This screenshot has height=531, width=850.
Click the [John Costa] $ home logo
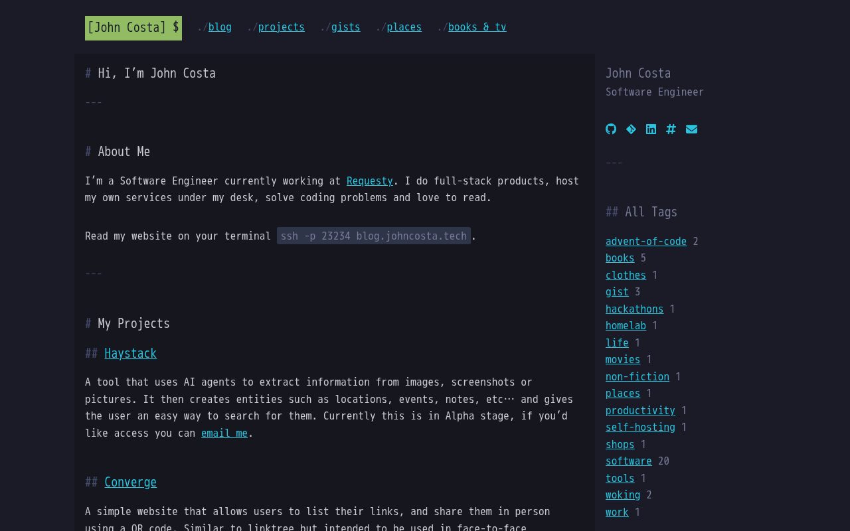point(133,28)
